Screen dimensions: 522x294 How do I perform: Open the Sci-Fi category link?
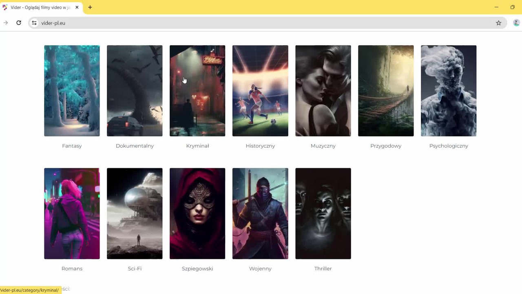135,269
